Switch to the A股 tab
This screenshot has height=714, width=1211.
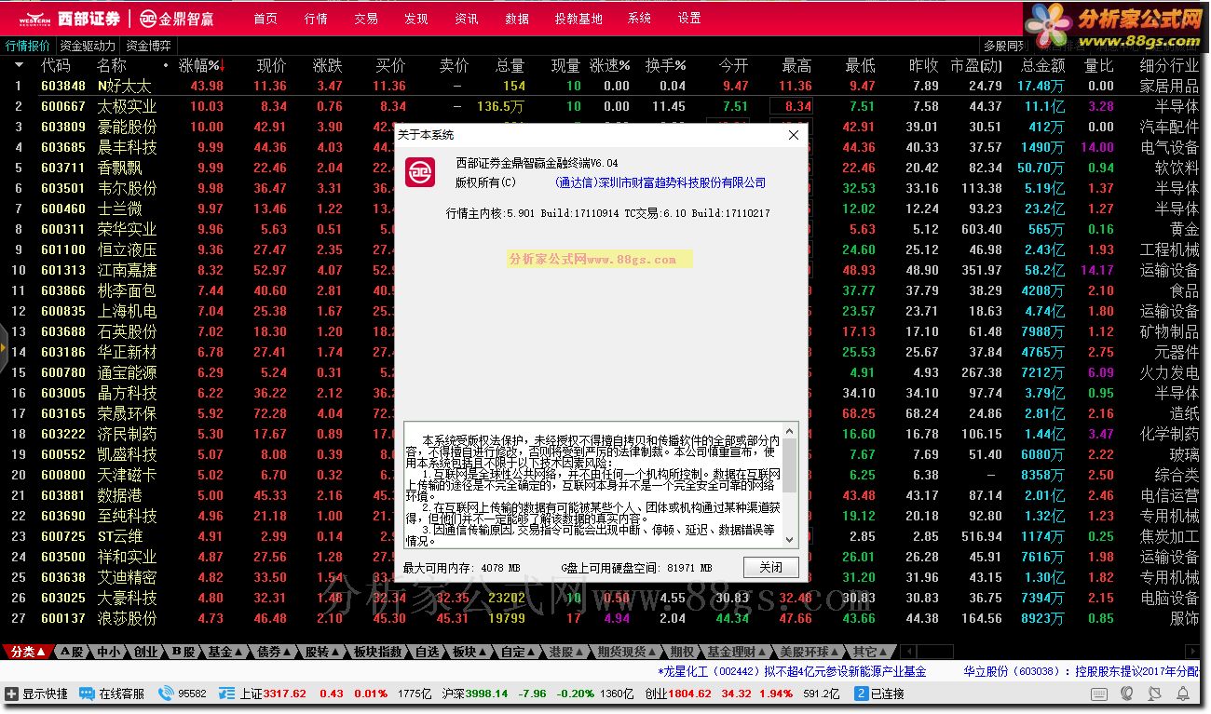72,652
